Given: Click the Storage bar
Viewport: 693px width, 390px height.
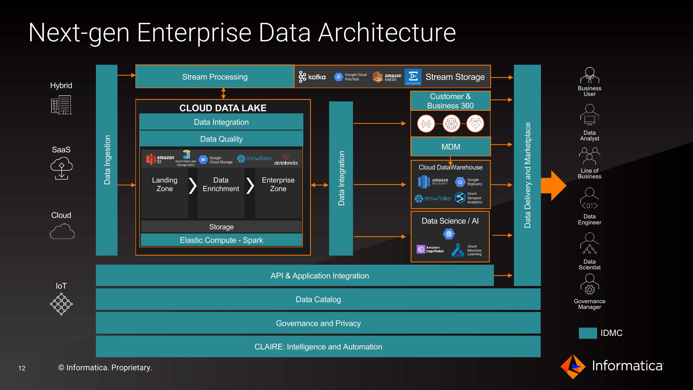Looking at the screenshot, I should [x=221, y=227].
